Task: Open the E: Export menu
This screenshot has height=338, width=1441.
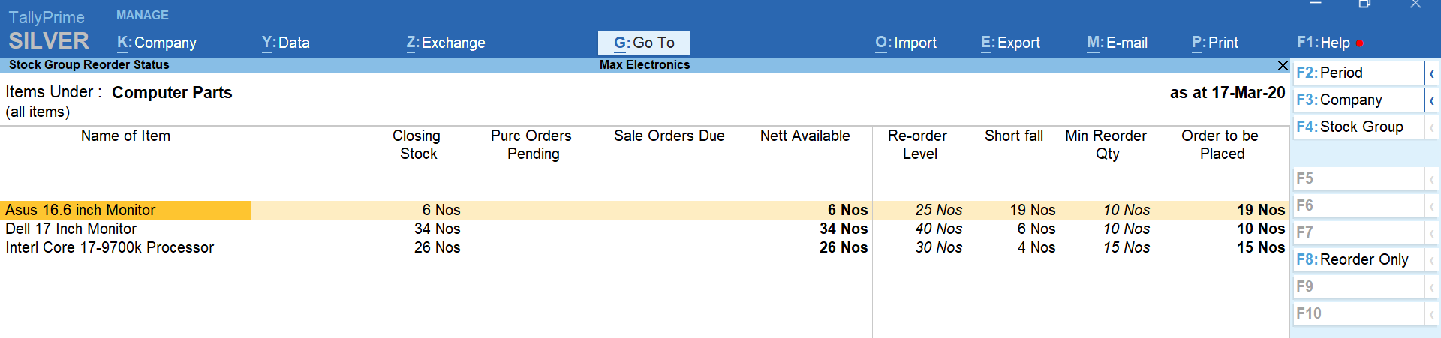Action: [x=1010, y=43]
